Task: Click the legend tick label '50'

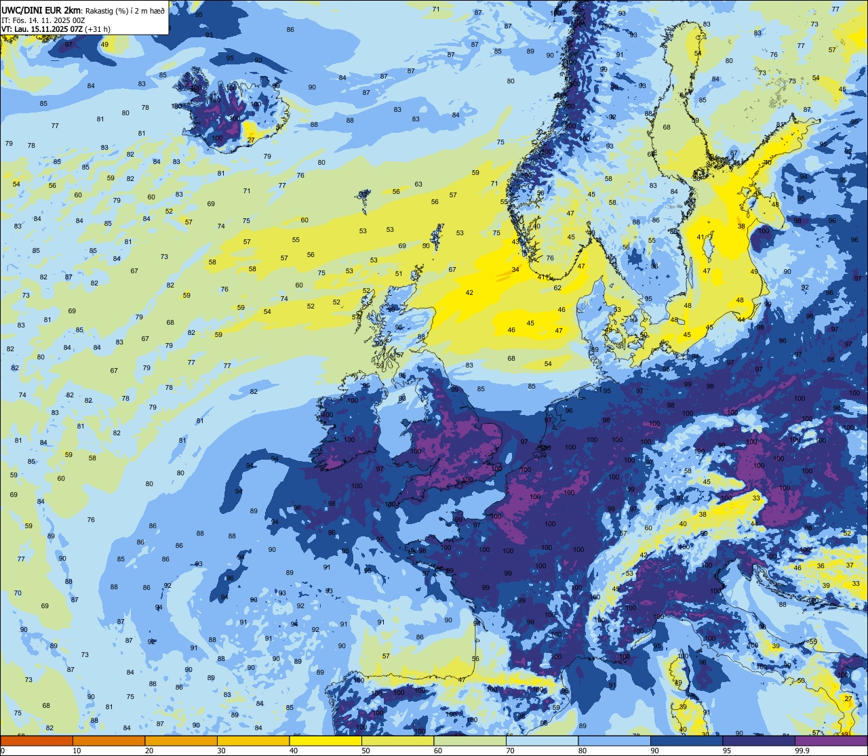Action: 366,751
